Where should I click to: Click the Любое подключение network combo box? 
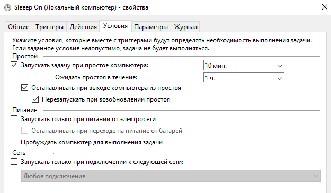click(x=171, y=176)
